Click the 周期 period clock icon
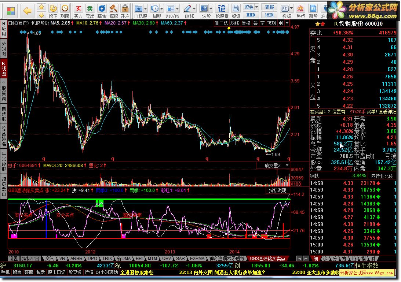The image size is (401, 282). [x=154, y=8]
